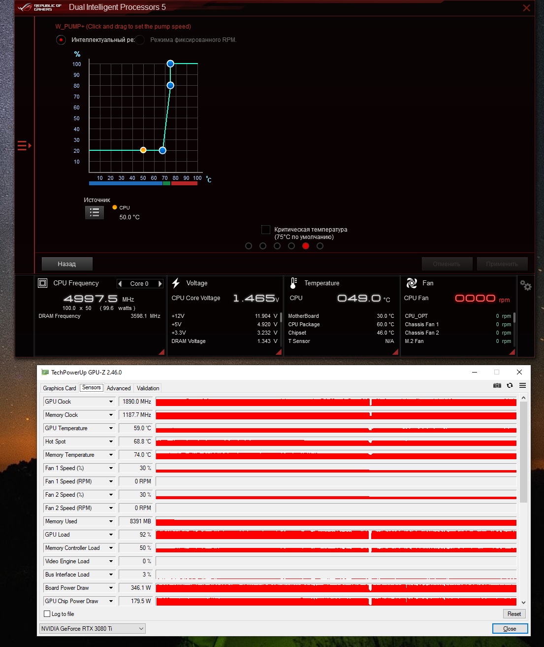Click the Chassis Fan 1 row
The height and width of the screenshot is (647, 544).
tap(458, 324)
